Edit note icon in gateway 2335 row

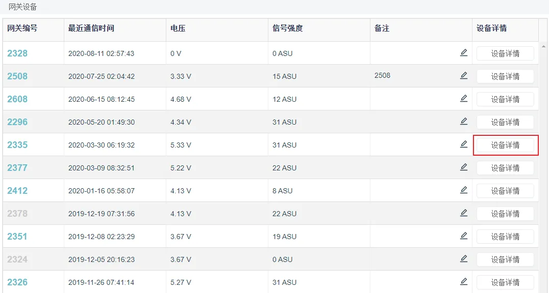[x=464, y=144]
